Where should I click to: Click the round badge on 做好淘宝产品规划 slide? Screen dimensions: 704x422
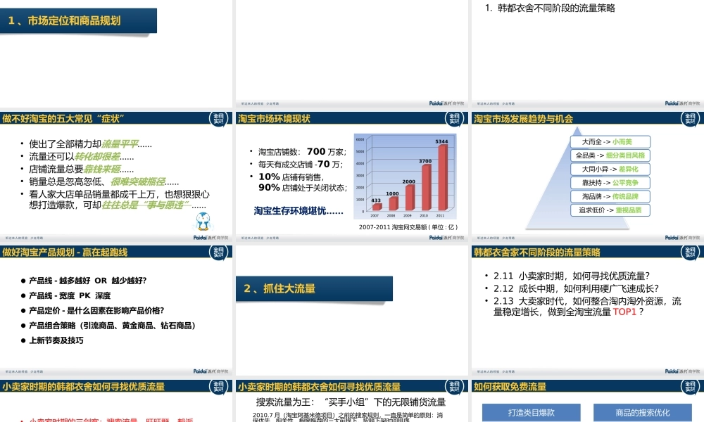220,252
